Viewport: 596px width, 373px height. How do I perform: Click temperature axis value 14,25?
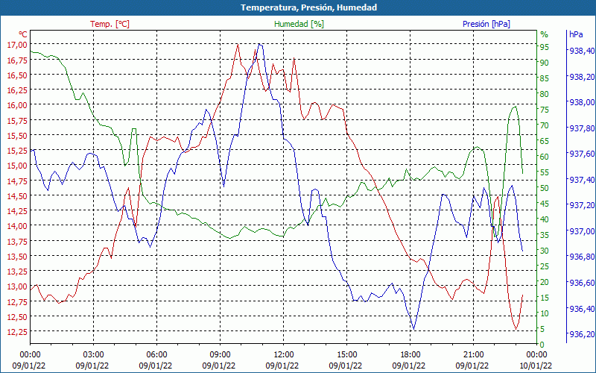(17, 211)
